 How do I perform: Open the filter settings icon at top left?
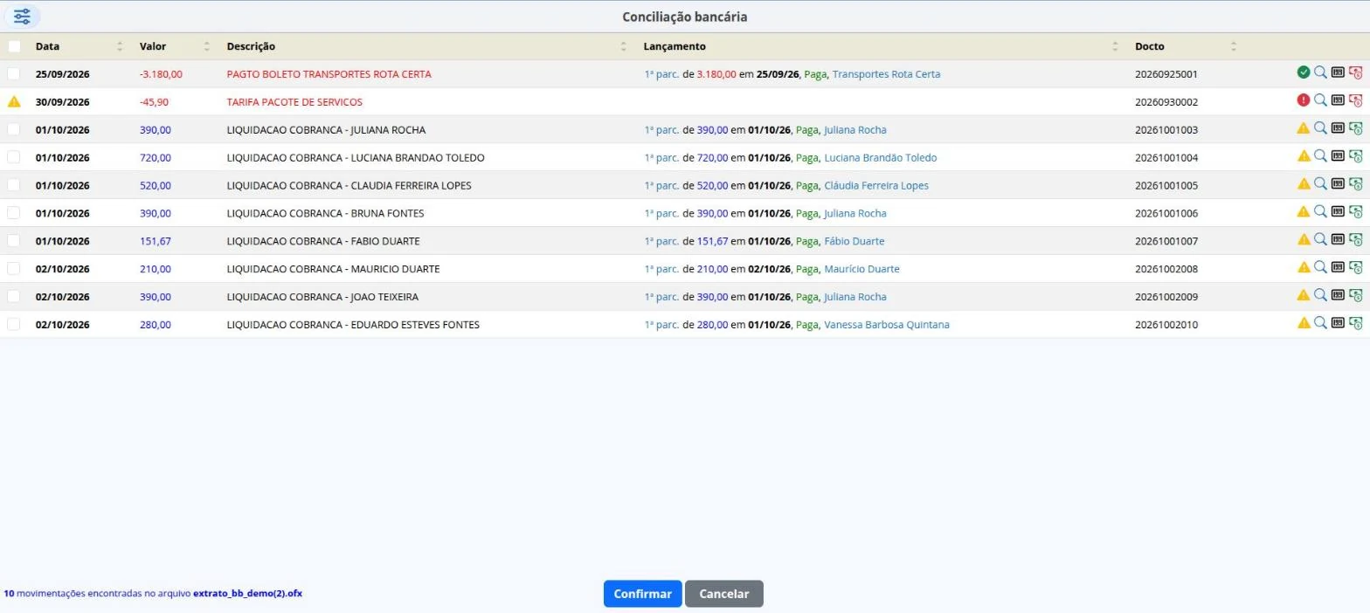[22, 17]
